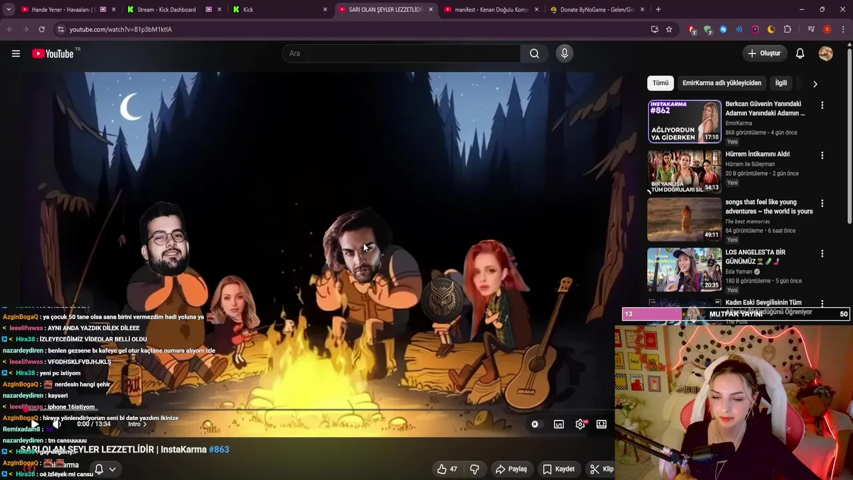853x480 pixels.
Task: Open options for Kadın Eski Sevgilisinin video
Action: coord(822,303)
